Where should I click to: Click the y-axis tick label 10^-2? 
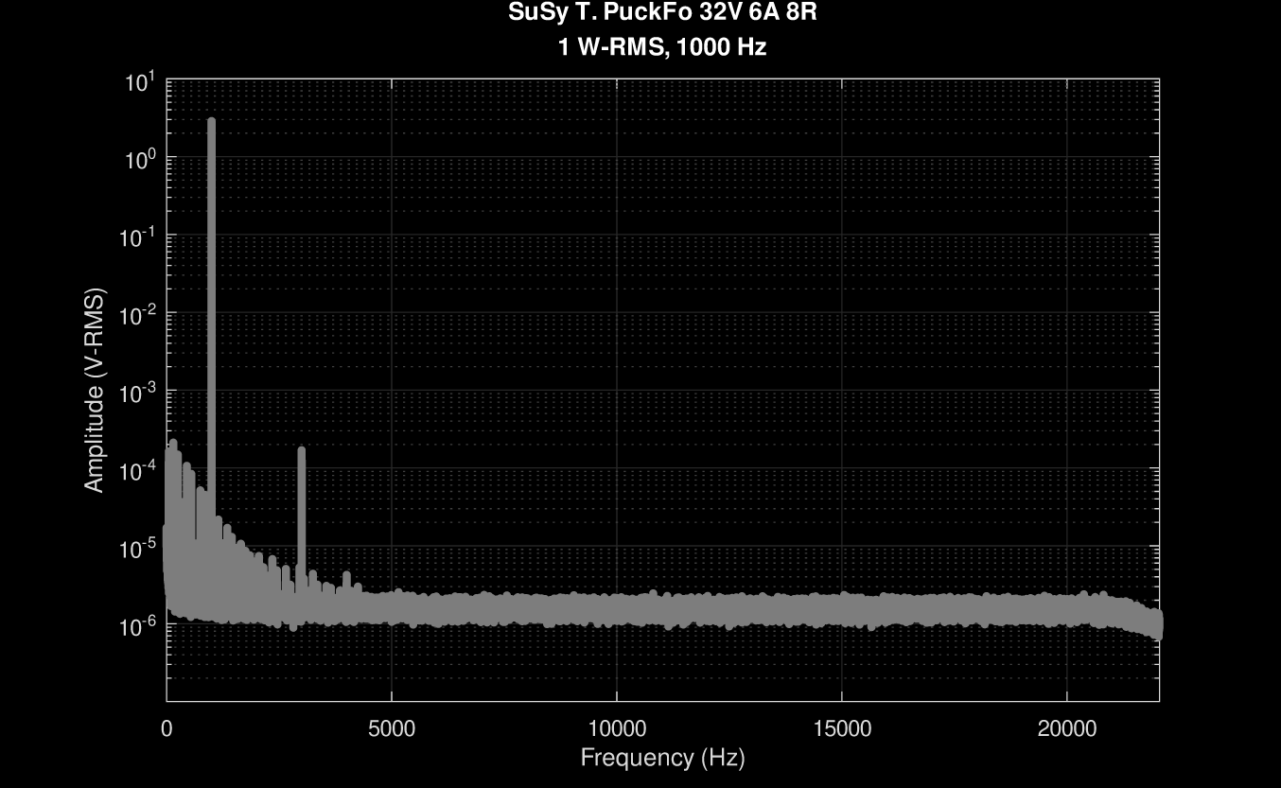pos(138,315)
